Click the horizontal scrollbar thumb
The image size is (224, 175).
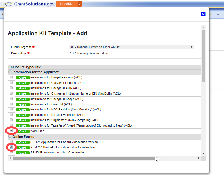(x=84, y=159)
